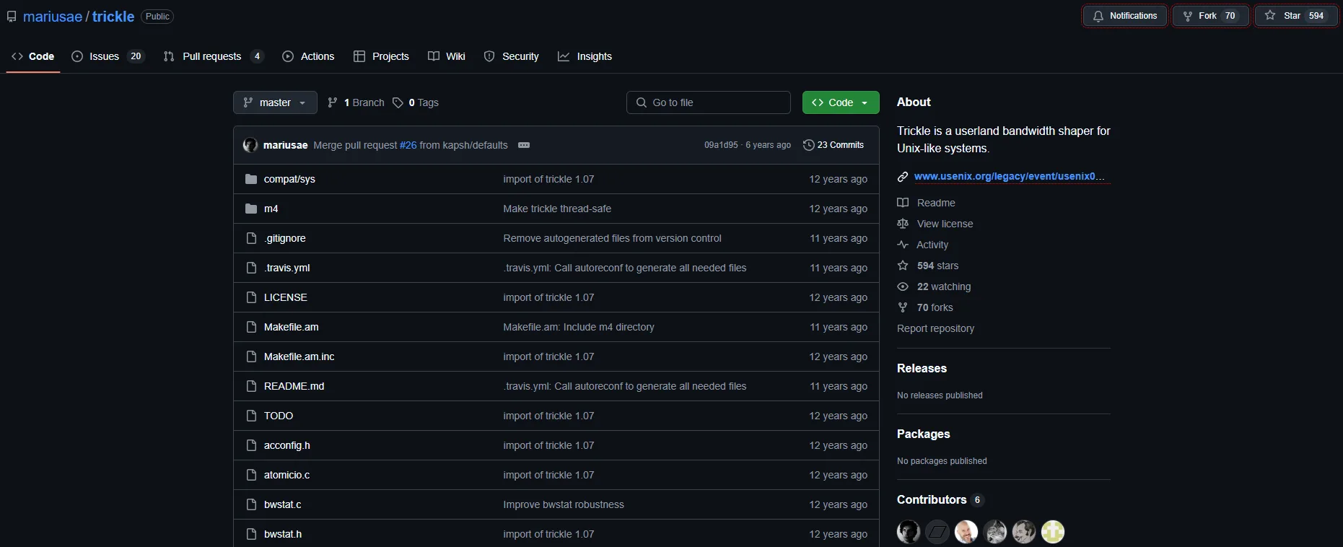Open the bwstat.c file

click(283, 504)
